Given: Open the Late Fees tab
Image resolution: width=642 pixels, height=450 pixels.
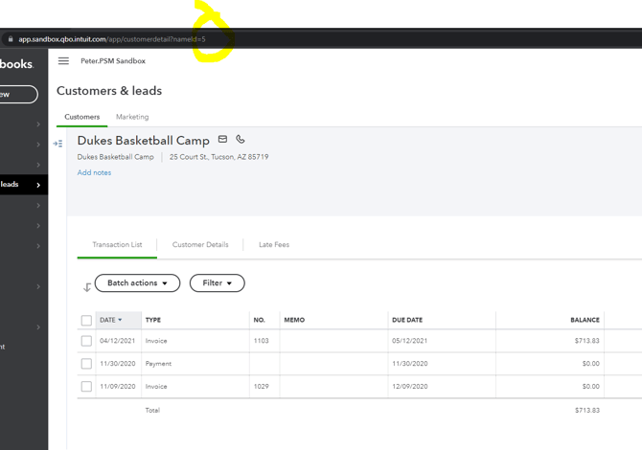Looking at the screenshot, I should coord(274,245).
